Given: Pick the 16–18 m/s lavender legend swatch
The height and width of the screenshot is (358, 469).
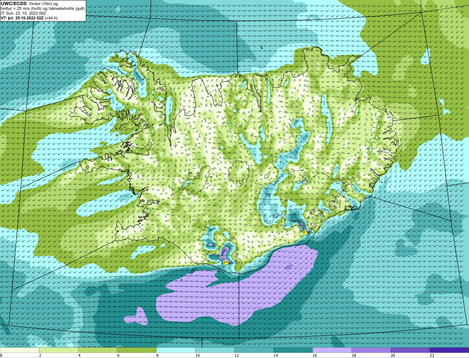Looking at the screenshot, I should tap(332, 350).
